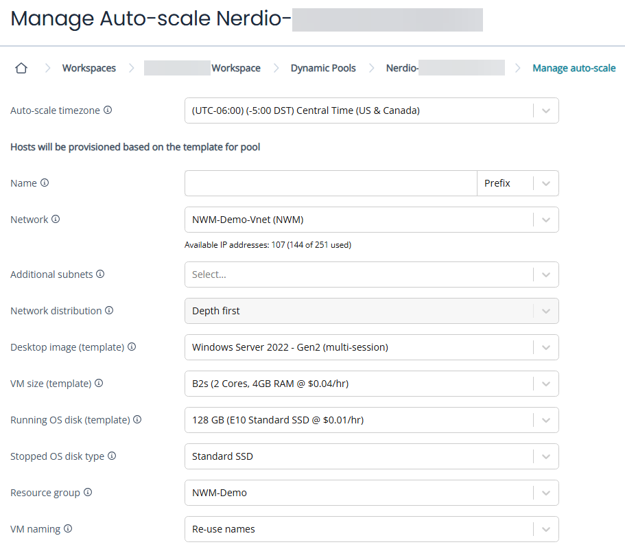The width and height of the screenshot is (625, 549).
Task: Click info icon beside Name label
Action: click(x=45, y=183)
